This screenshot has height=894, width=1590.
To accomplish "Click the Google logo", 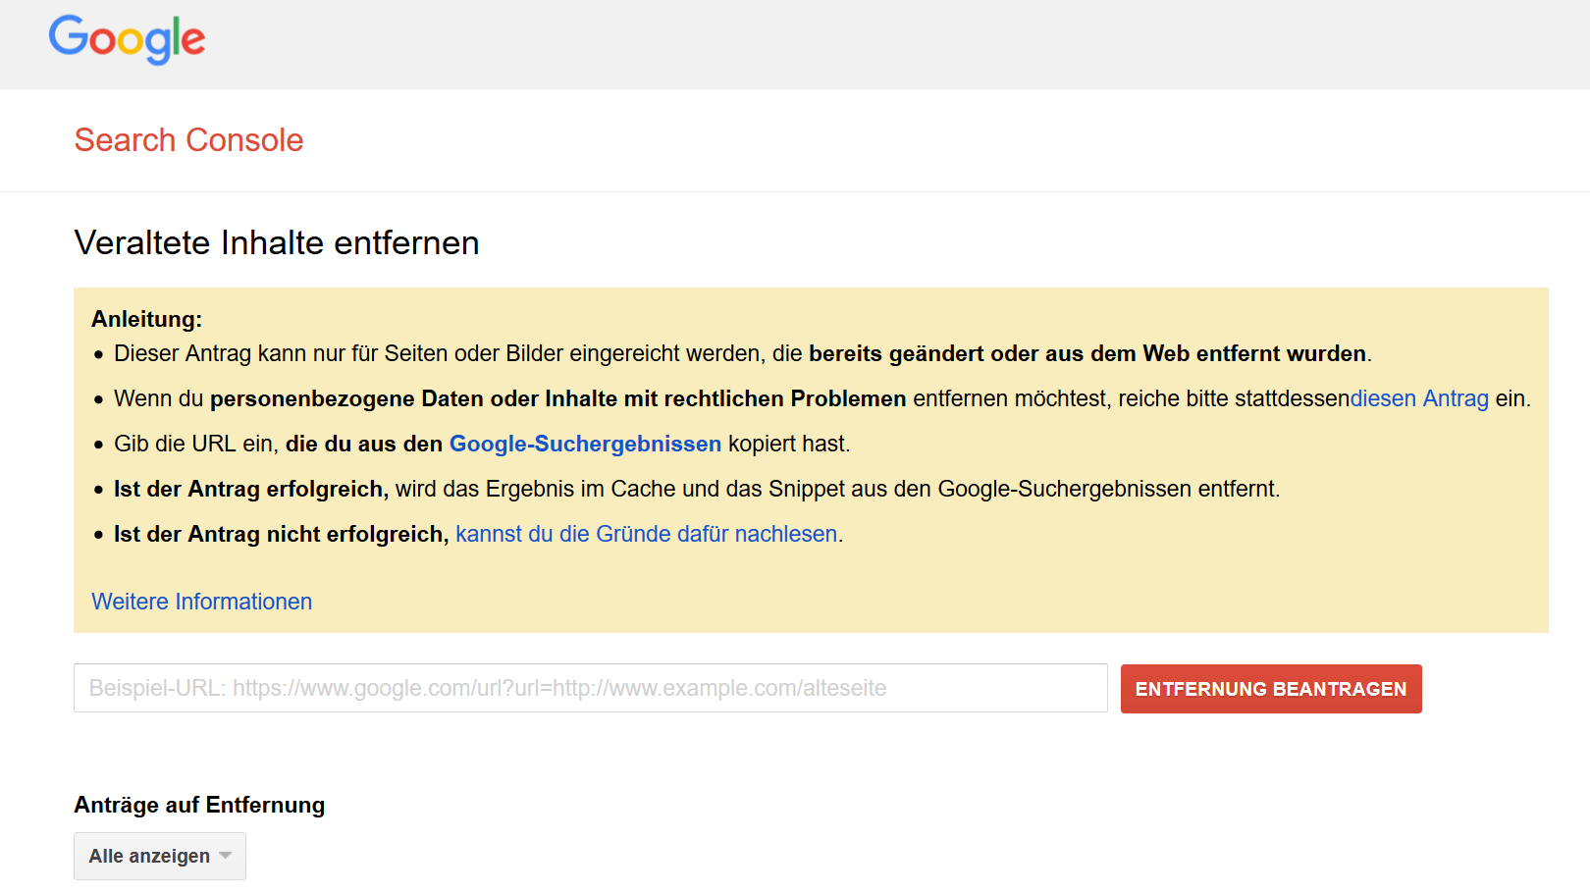I will tap(127, 40).
